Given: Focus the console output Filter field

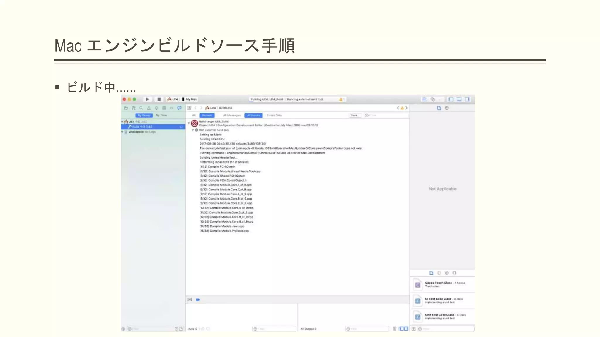Looking at the screenshot, I should coord(367,329).
